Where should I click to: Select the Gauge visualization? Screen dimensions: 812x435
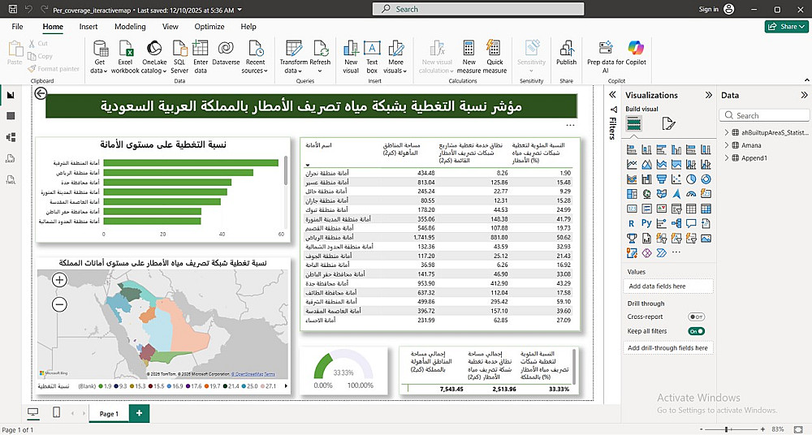(691, 194)
